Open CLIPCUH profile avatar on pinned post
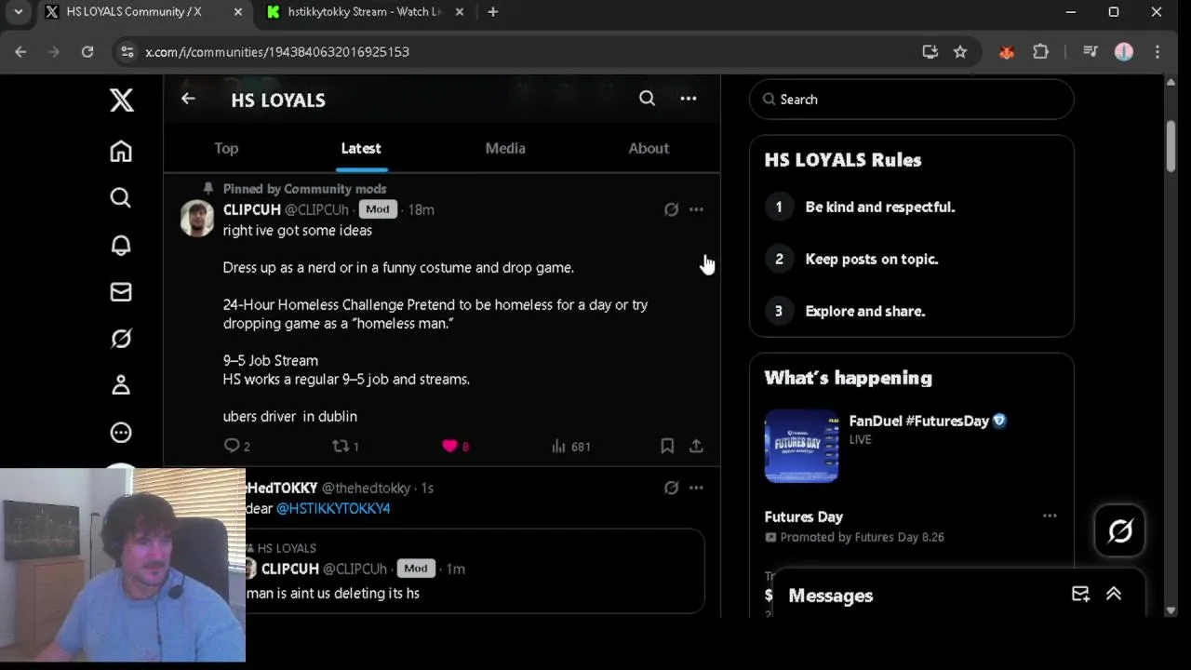 tap(197, 219)
